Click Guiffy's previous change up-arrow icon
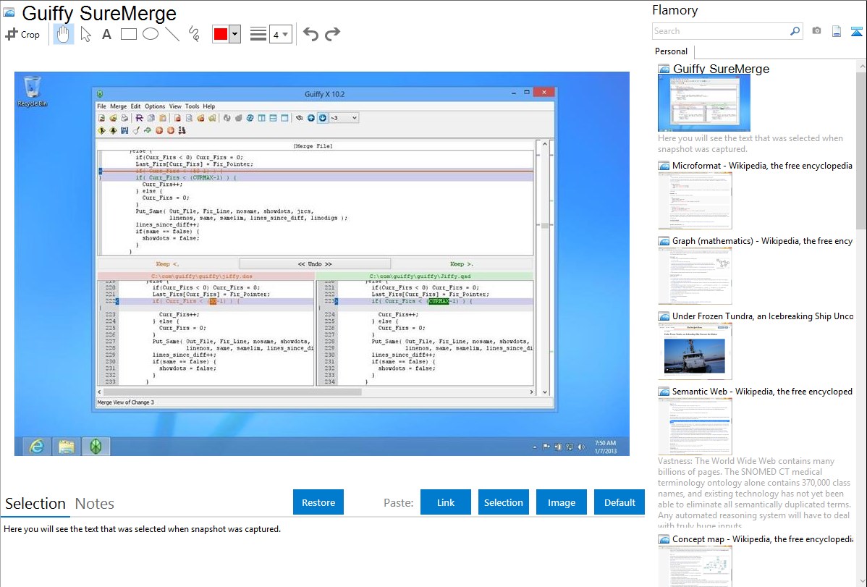867x587 pixels. click(310, 118)
